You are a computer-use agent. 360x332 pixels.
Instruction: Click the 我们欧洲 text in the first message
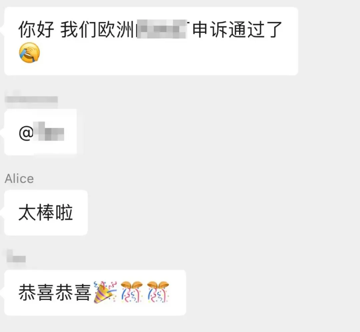point(98,29)
